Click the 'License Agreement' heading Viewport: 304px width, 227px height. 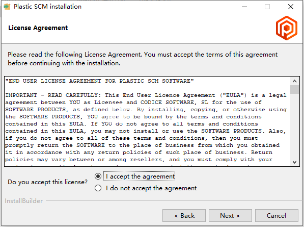click(x=38, y=28)
